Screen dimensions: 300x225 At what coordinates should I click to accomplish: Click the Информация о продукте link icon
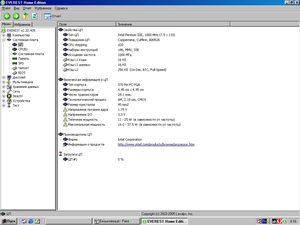point(65,144)
